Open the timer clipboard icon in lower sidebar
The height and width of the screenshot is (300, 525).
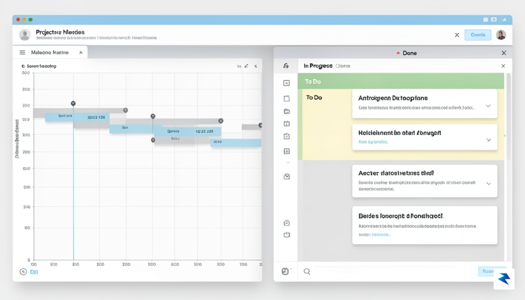pos(287,235)
